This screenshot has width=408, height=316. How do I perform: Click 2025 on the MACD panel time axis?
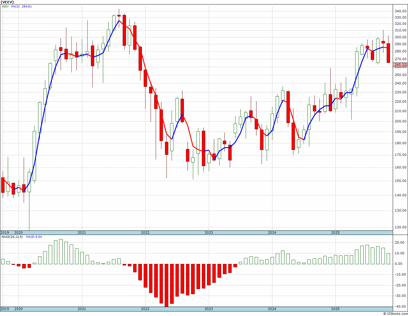tap(335, 309)
